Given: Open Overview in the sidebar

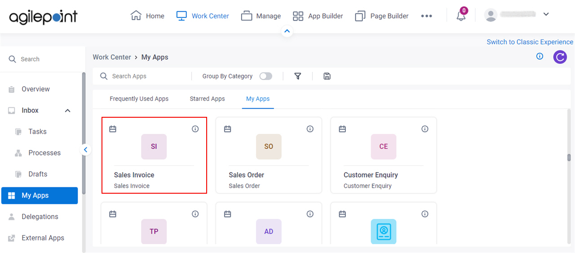Looking at the screenshot, I should [x=35, y=89].
